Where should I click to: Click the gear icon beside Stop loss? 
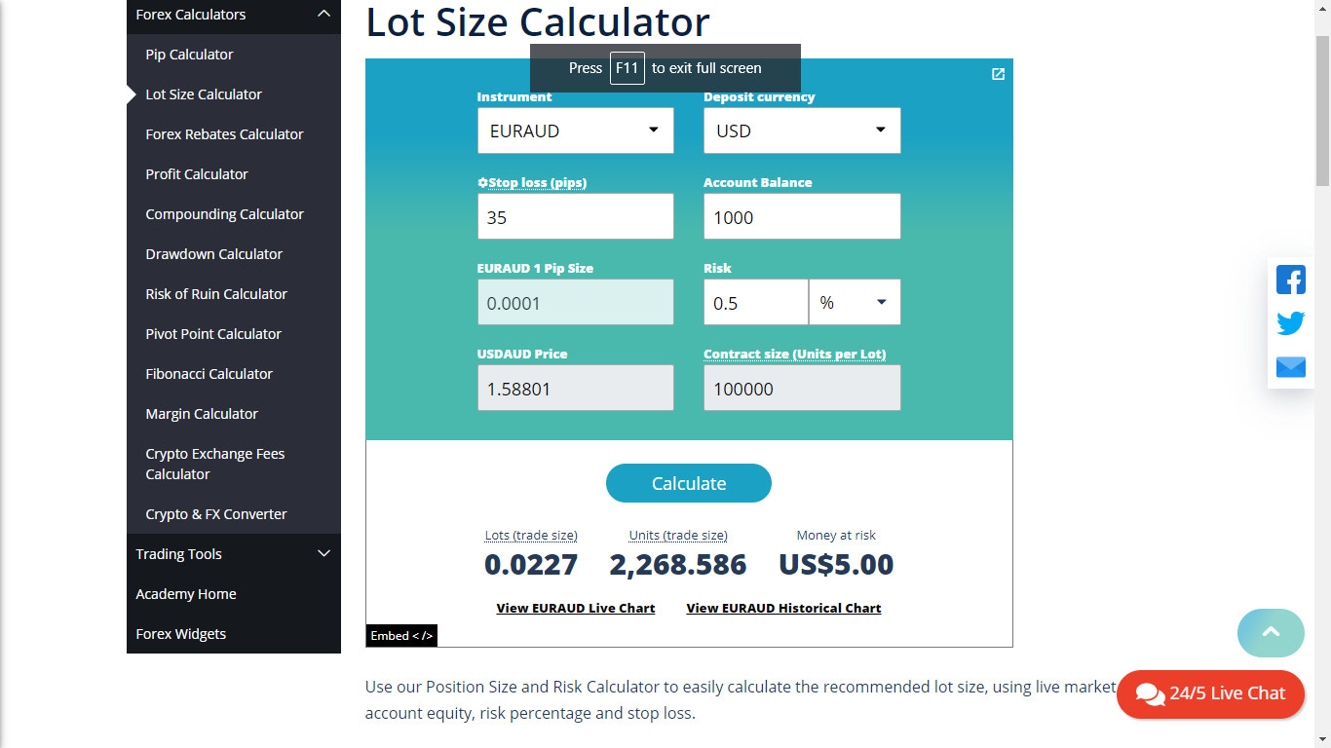point(482,183)
